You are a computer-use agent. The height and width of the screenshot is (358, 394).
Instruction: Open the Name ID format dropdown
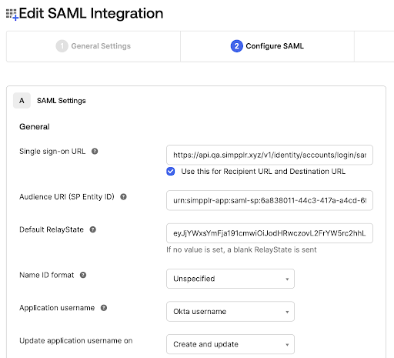(230, 279)
